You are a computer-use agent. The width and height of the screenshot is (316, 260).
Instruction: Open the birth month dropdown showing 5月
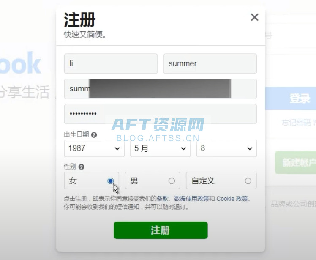[x=161, y=148]
